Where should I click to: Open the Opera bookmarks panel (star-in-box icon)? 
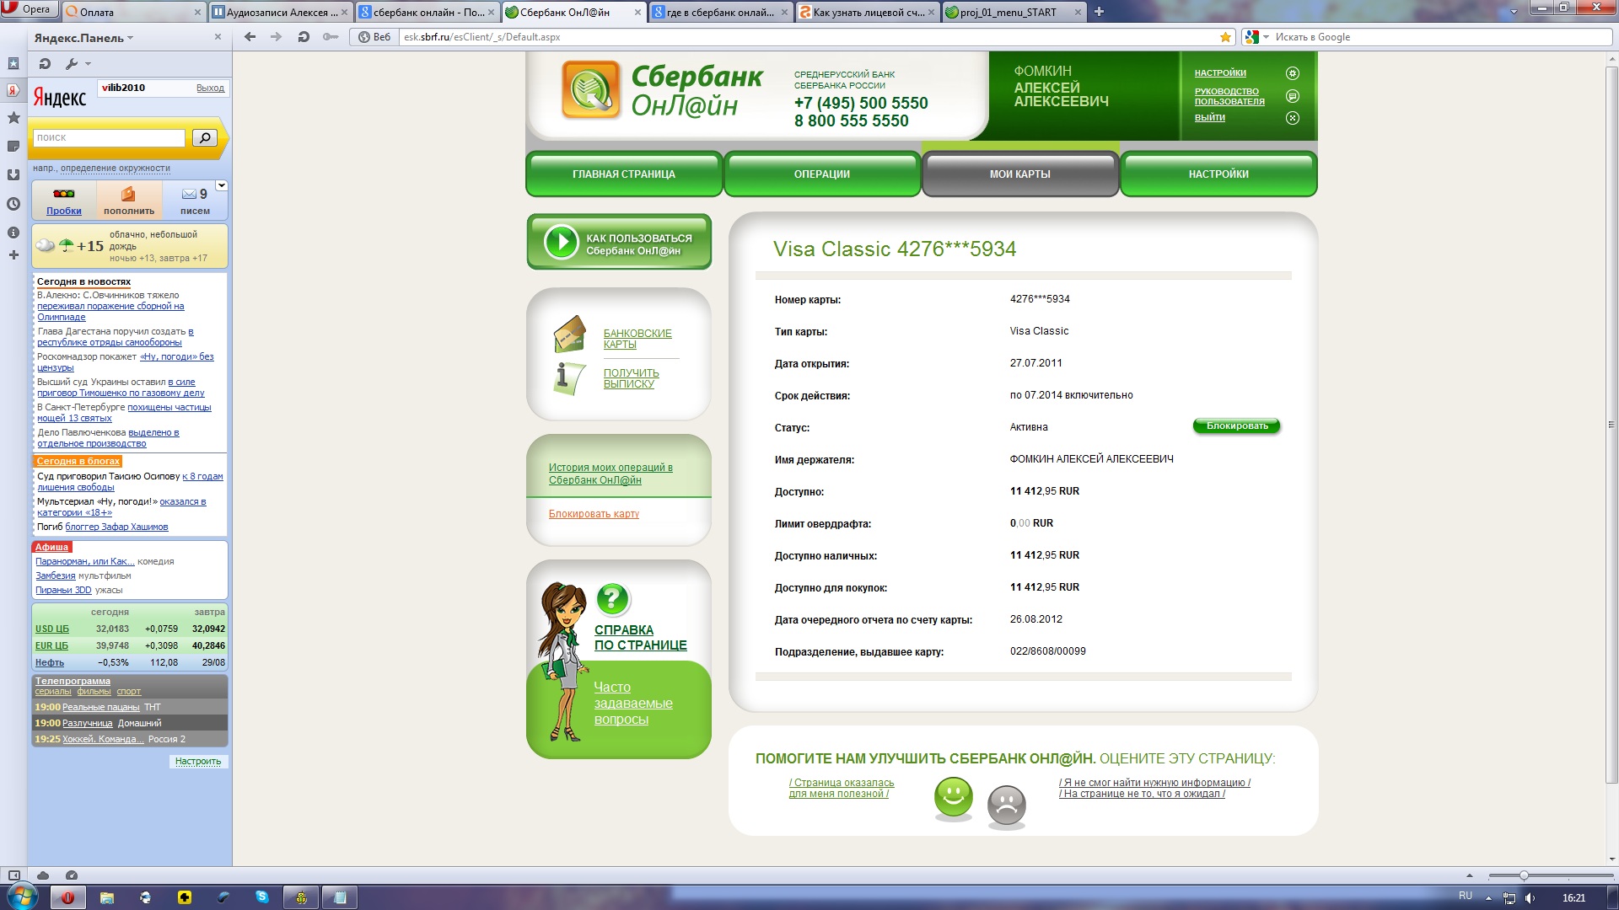pyautogui.click(x=13, y=63)
